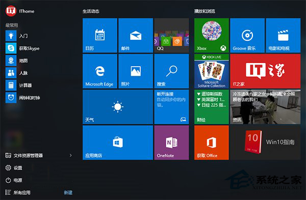Open the 搜索 search tile
Screen dimensions: 306x200
(x=171, y=71)
